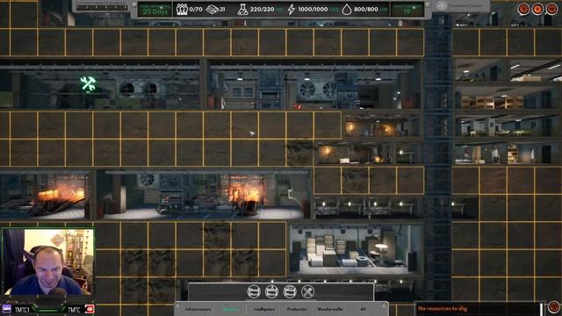Click the pause game speed button

pos(524,9)
